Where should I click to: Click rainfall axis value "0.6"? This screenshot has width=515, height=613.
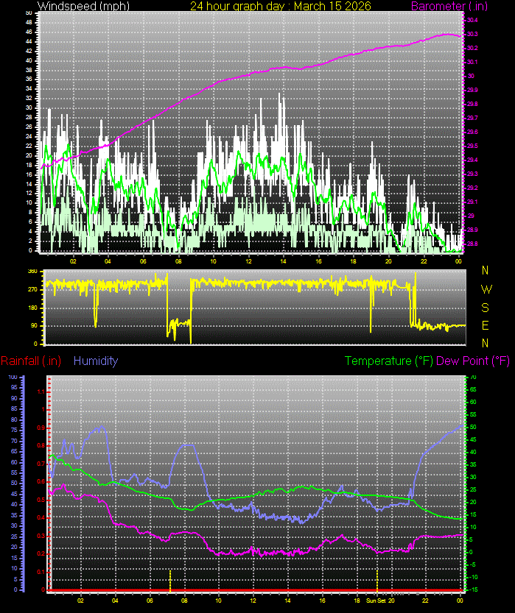(x=41, y=481)
